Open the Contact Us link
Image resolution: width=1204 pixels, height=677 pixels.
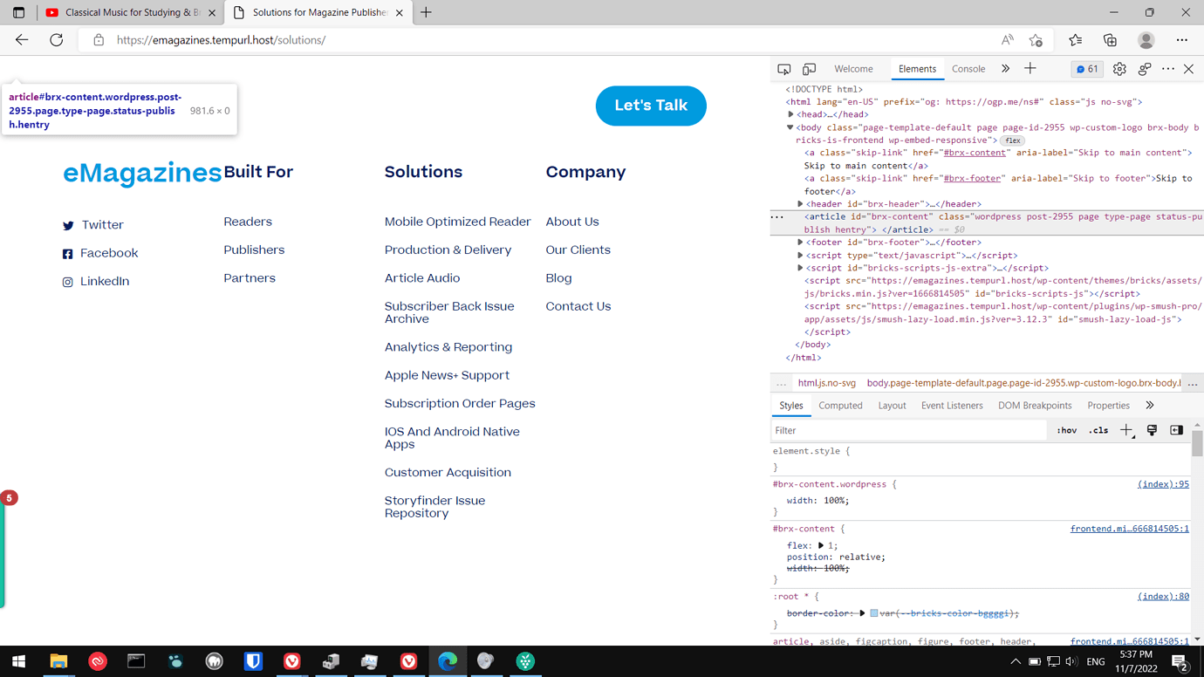(x=578, y=306)
